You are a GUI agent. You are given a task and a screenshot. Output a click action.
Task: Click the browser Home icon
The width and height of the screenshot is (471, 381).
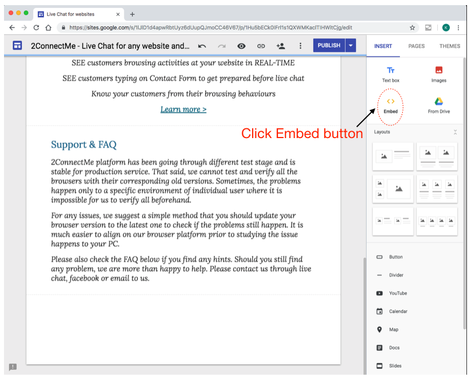pos(48,28)
